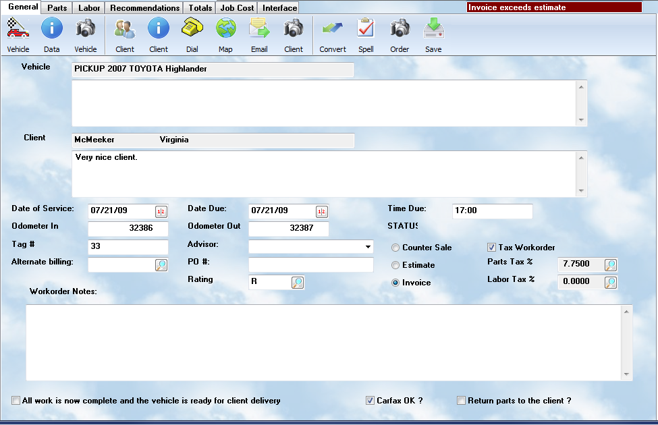Enable the all work complete checkbox
The width and height of the screenshot is (658, 425).
[16, 401]
